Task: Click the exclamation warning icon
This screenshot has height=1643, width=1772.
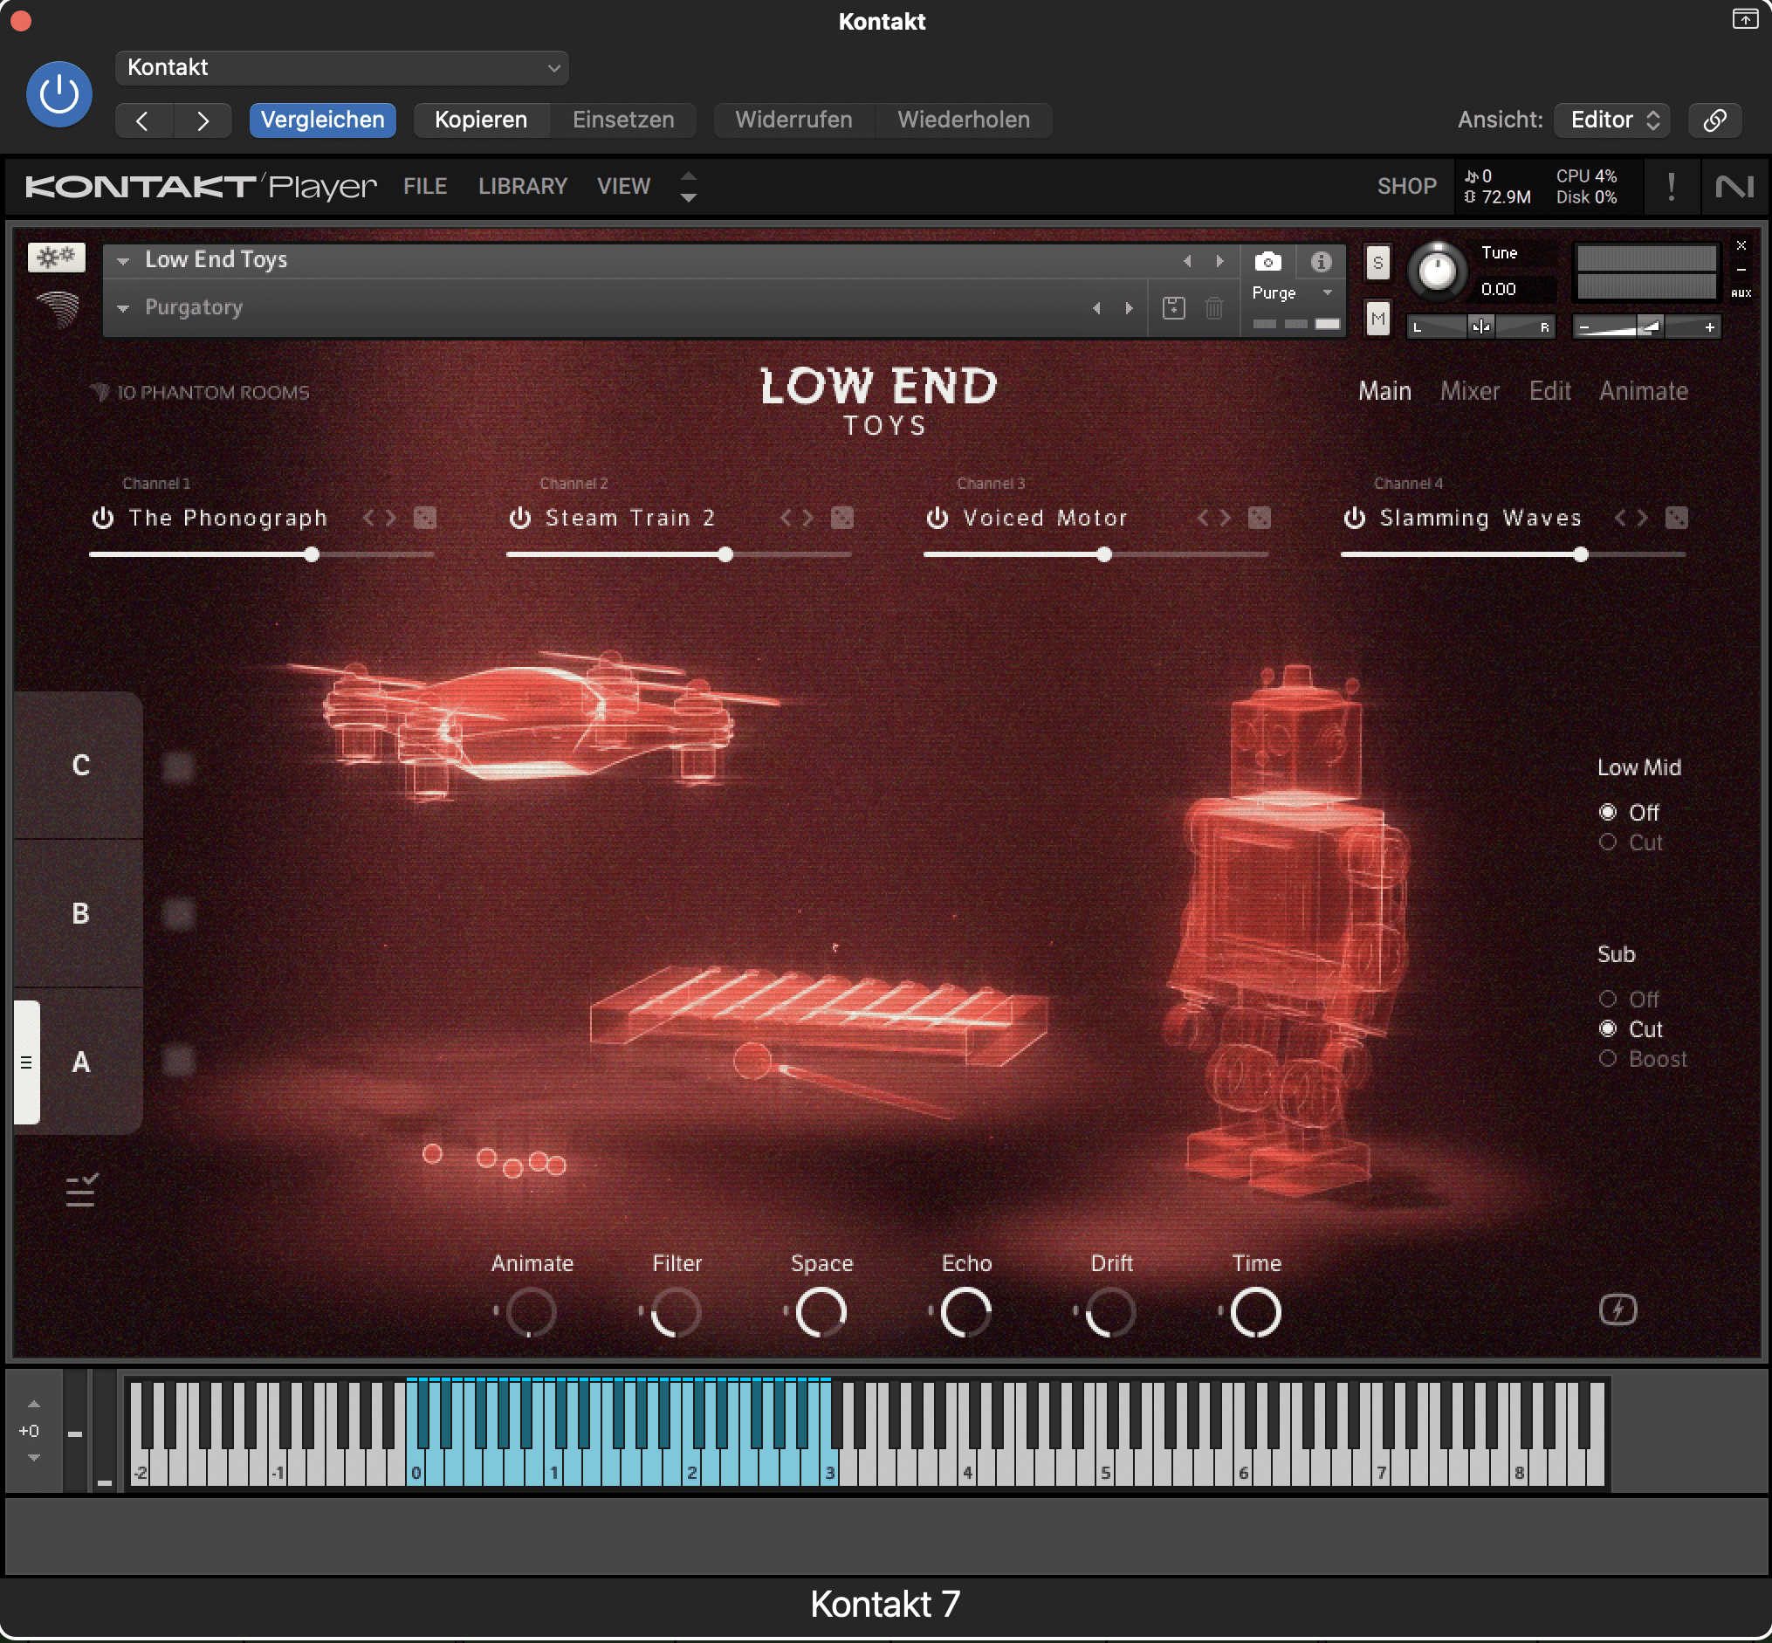Action: click(1672, 187)
